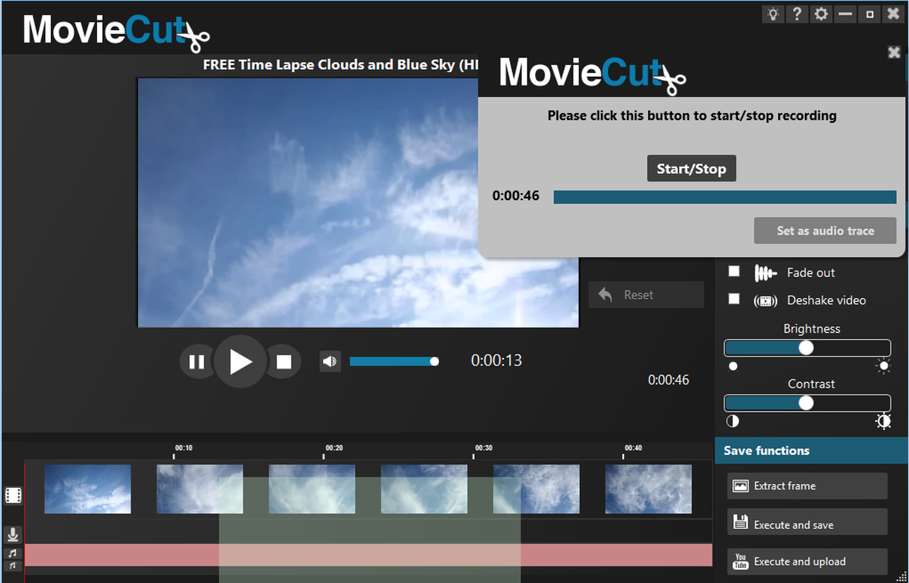Click Set as audio trace button
The image size is (909, 583).
825,230
